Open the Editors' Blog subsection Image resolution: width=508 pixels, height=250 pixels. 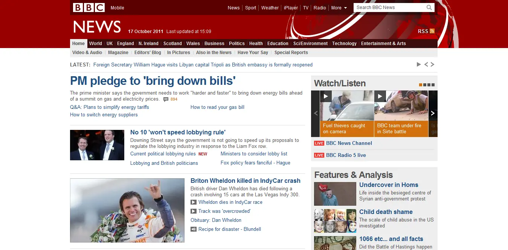coord(148,53)
